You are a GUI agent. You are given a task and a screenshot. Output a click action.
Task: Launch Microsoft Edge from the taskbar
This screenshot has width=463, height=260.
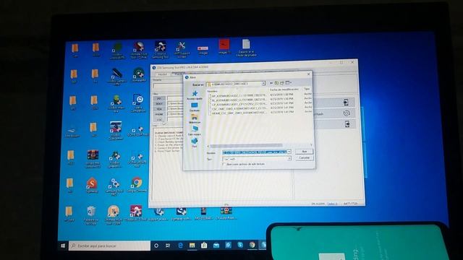pos(180,246)
